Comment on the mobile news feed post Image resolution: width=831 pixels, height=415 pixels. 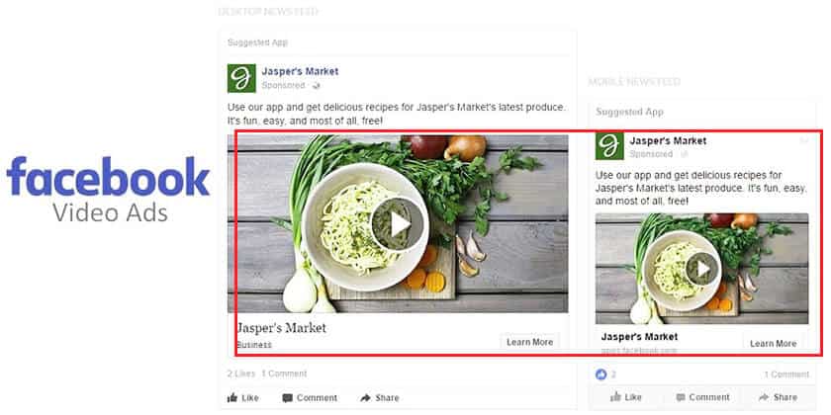coord(700,397)
